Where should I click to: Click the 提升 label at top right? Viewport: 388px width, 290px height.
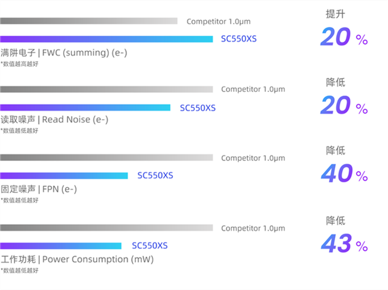click(x=335, y=14)
